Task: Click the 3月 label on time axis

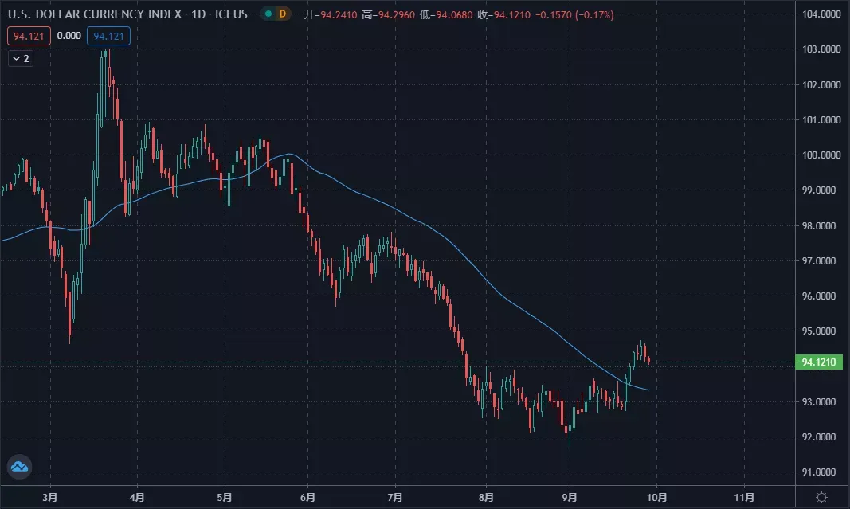Action: coord(50,497)
